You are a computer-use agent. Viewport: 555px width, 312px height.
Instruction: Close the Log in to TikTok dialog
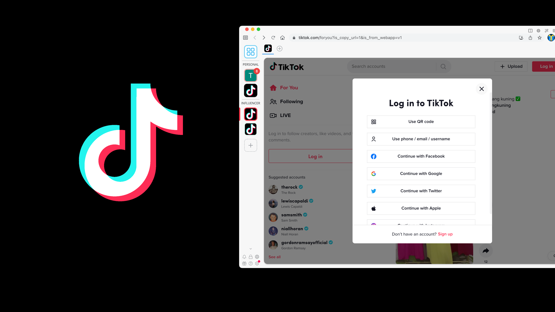tap(481, 88)
